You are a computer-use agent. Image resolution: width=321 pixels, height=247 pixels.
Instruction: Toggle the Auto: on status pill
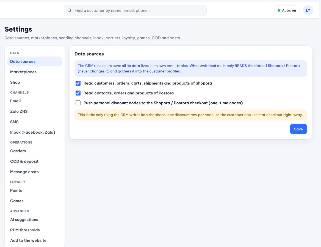tap(287, 10)
